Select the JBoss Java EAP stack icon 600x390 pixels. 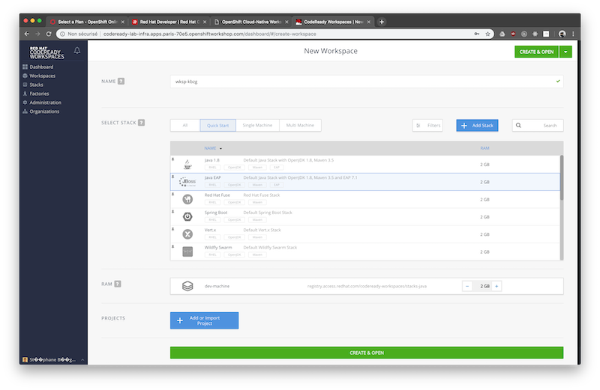pos(187,182)
